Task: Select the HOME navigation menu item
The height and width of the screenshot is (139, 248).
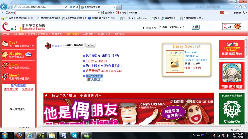Action: click(x=6, y=34)
